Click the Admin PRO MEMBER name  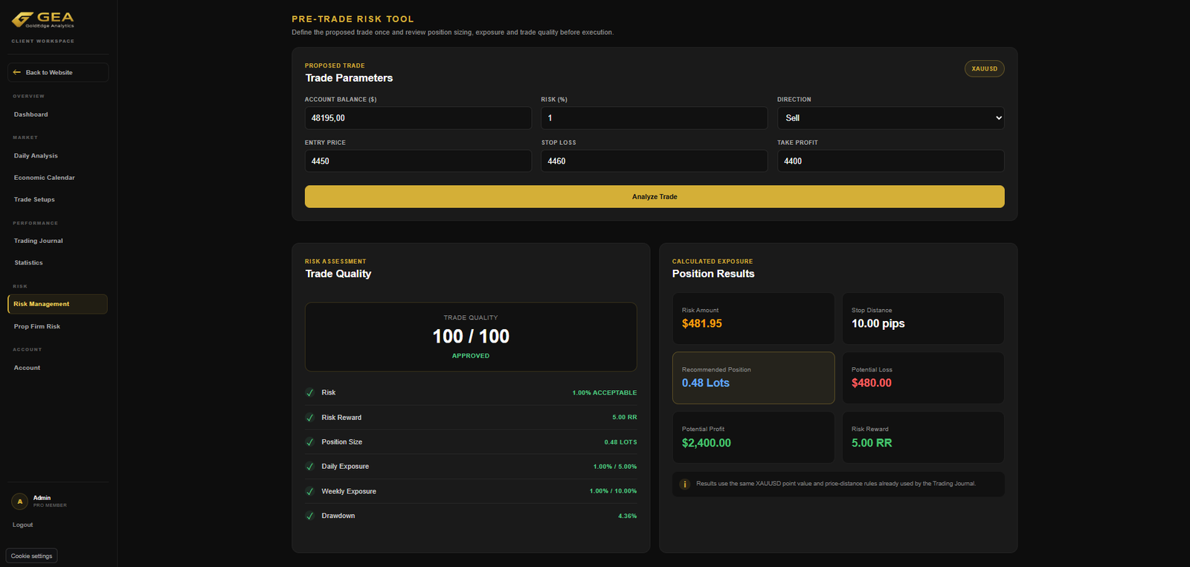click(x=50, y=502)
